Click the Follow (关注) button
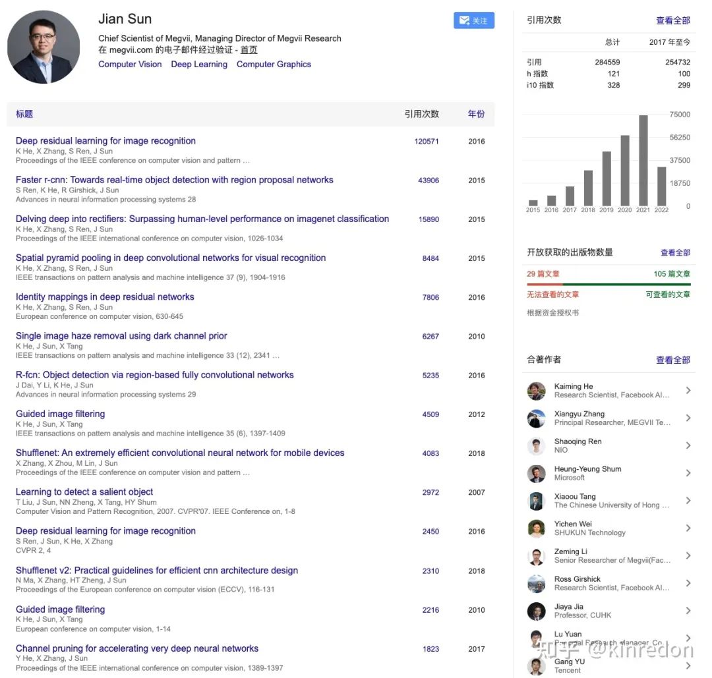The height and width of the screenshot is (678, 712). 473,20
